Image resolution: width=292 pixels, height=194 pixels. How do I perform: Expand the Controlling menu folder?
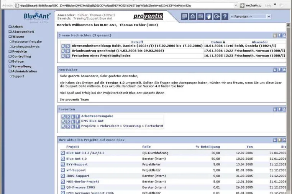20,57
